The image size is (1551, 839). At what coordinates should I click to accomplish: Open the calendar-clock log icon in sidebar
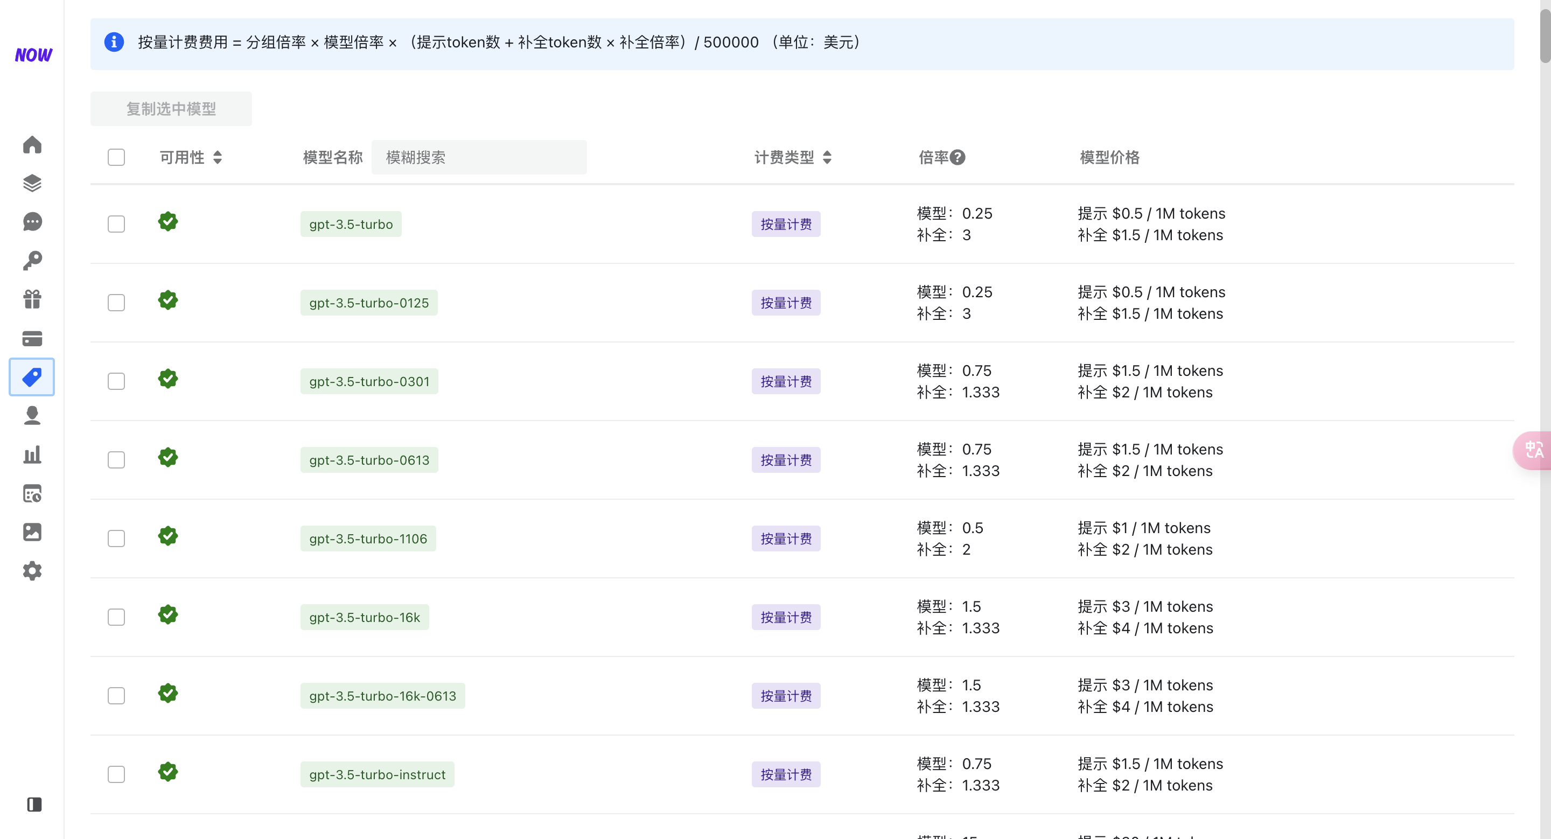tap(32, 493)
